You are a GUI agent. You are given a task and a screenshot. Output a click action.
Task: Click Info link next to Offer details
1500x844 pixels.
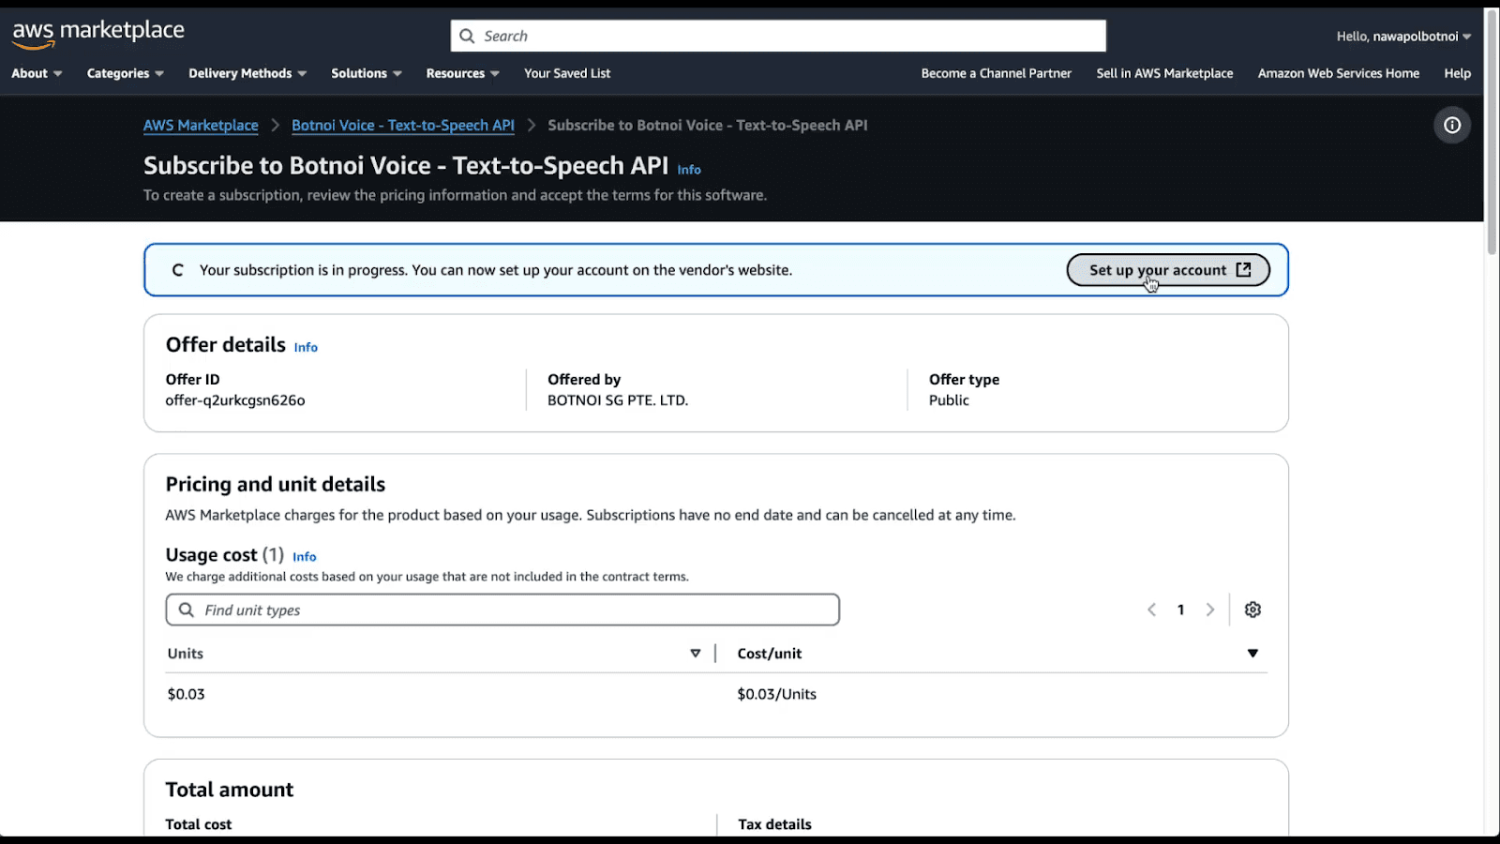point(306,347)
